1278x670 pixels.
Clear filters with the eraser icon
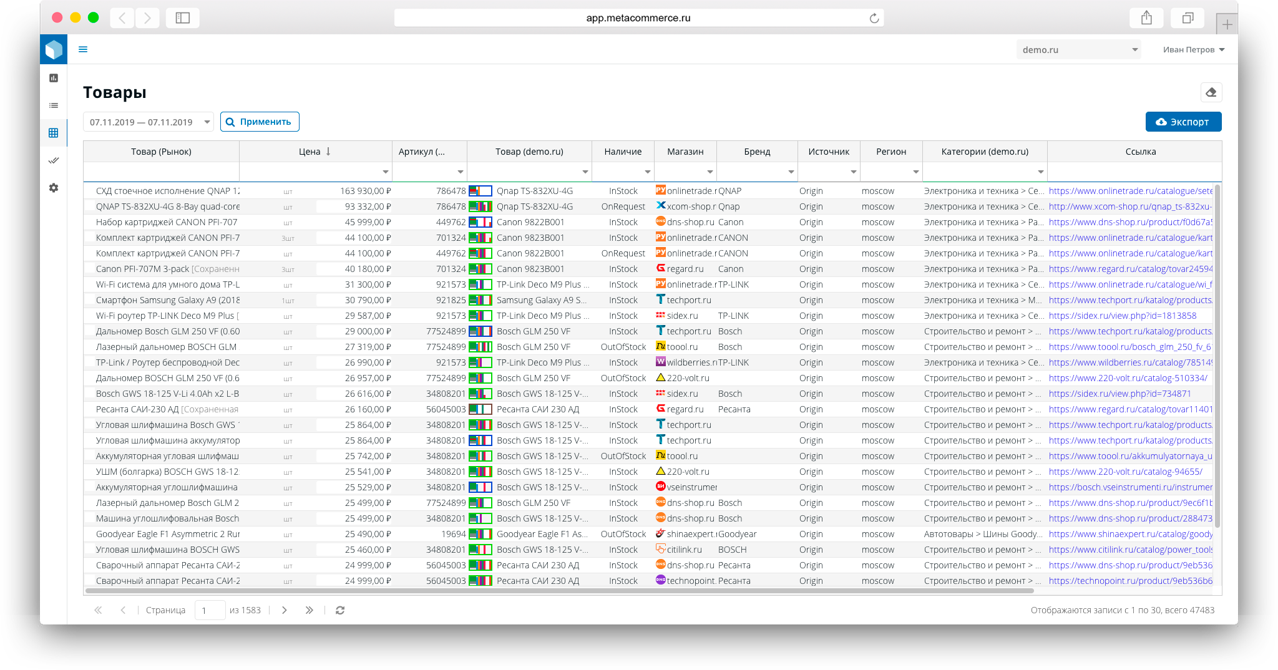click(x=1211, y=92)
